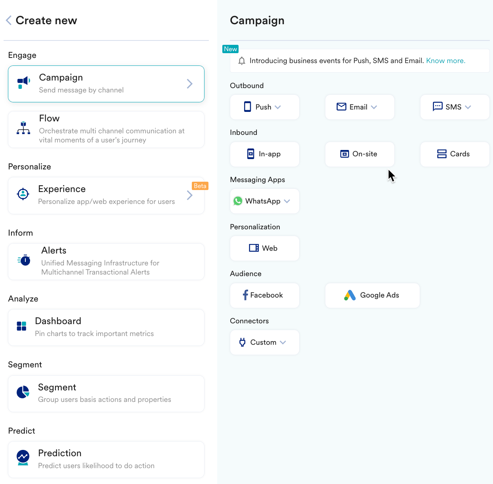Click the New badge on announcement

pos(231,49)
